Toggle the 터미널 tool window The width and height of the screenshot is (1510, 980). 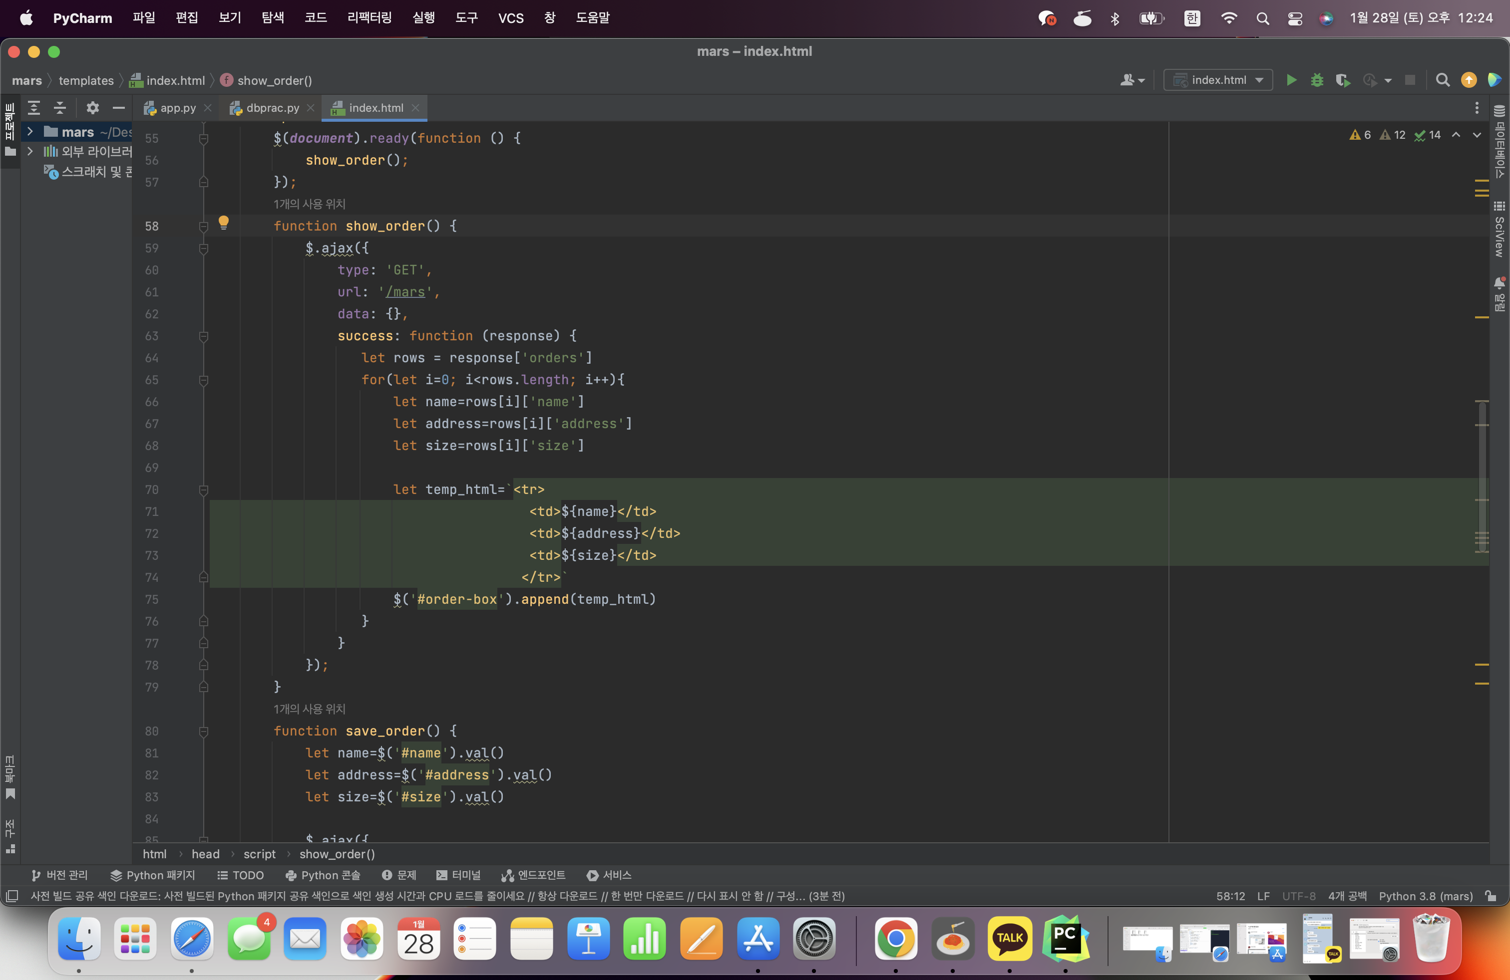(459, 875)
